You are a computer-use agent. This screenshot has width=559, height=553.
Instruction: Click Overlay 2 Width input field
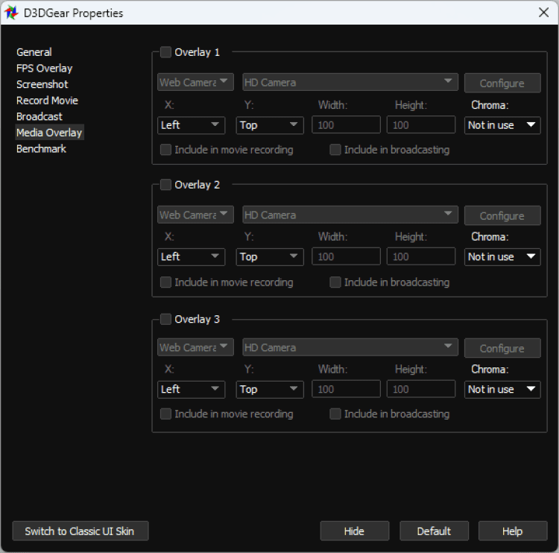tap(346, 256)
